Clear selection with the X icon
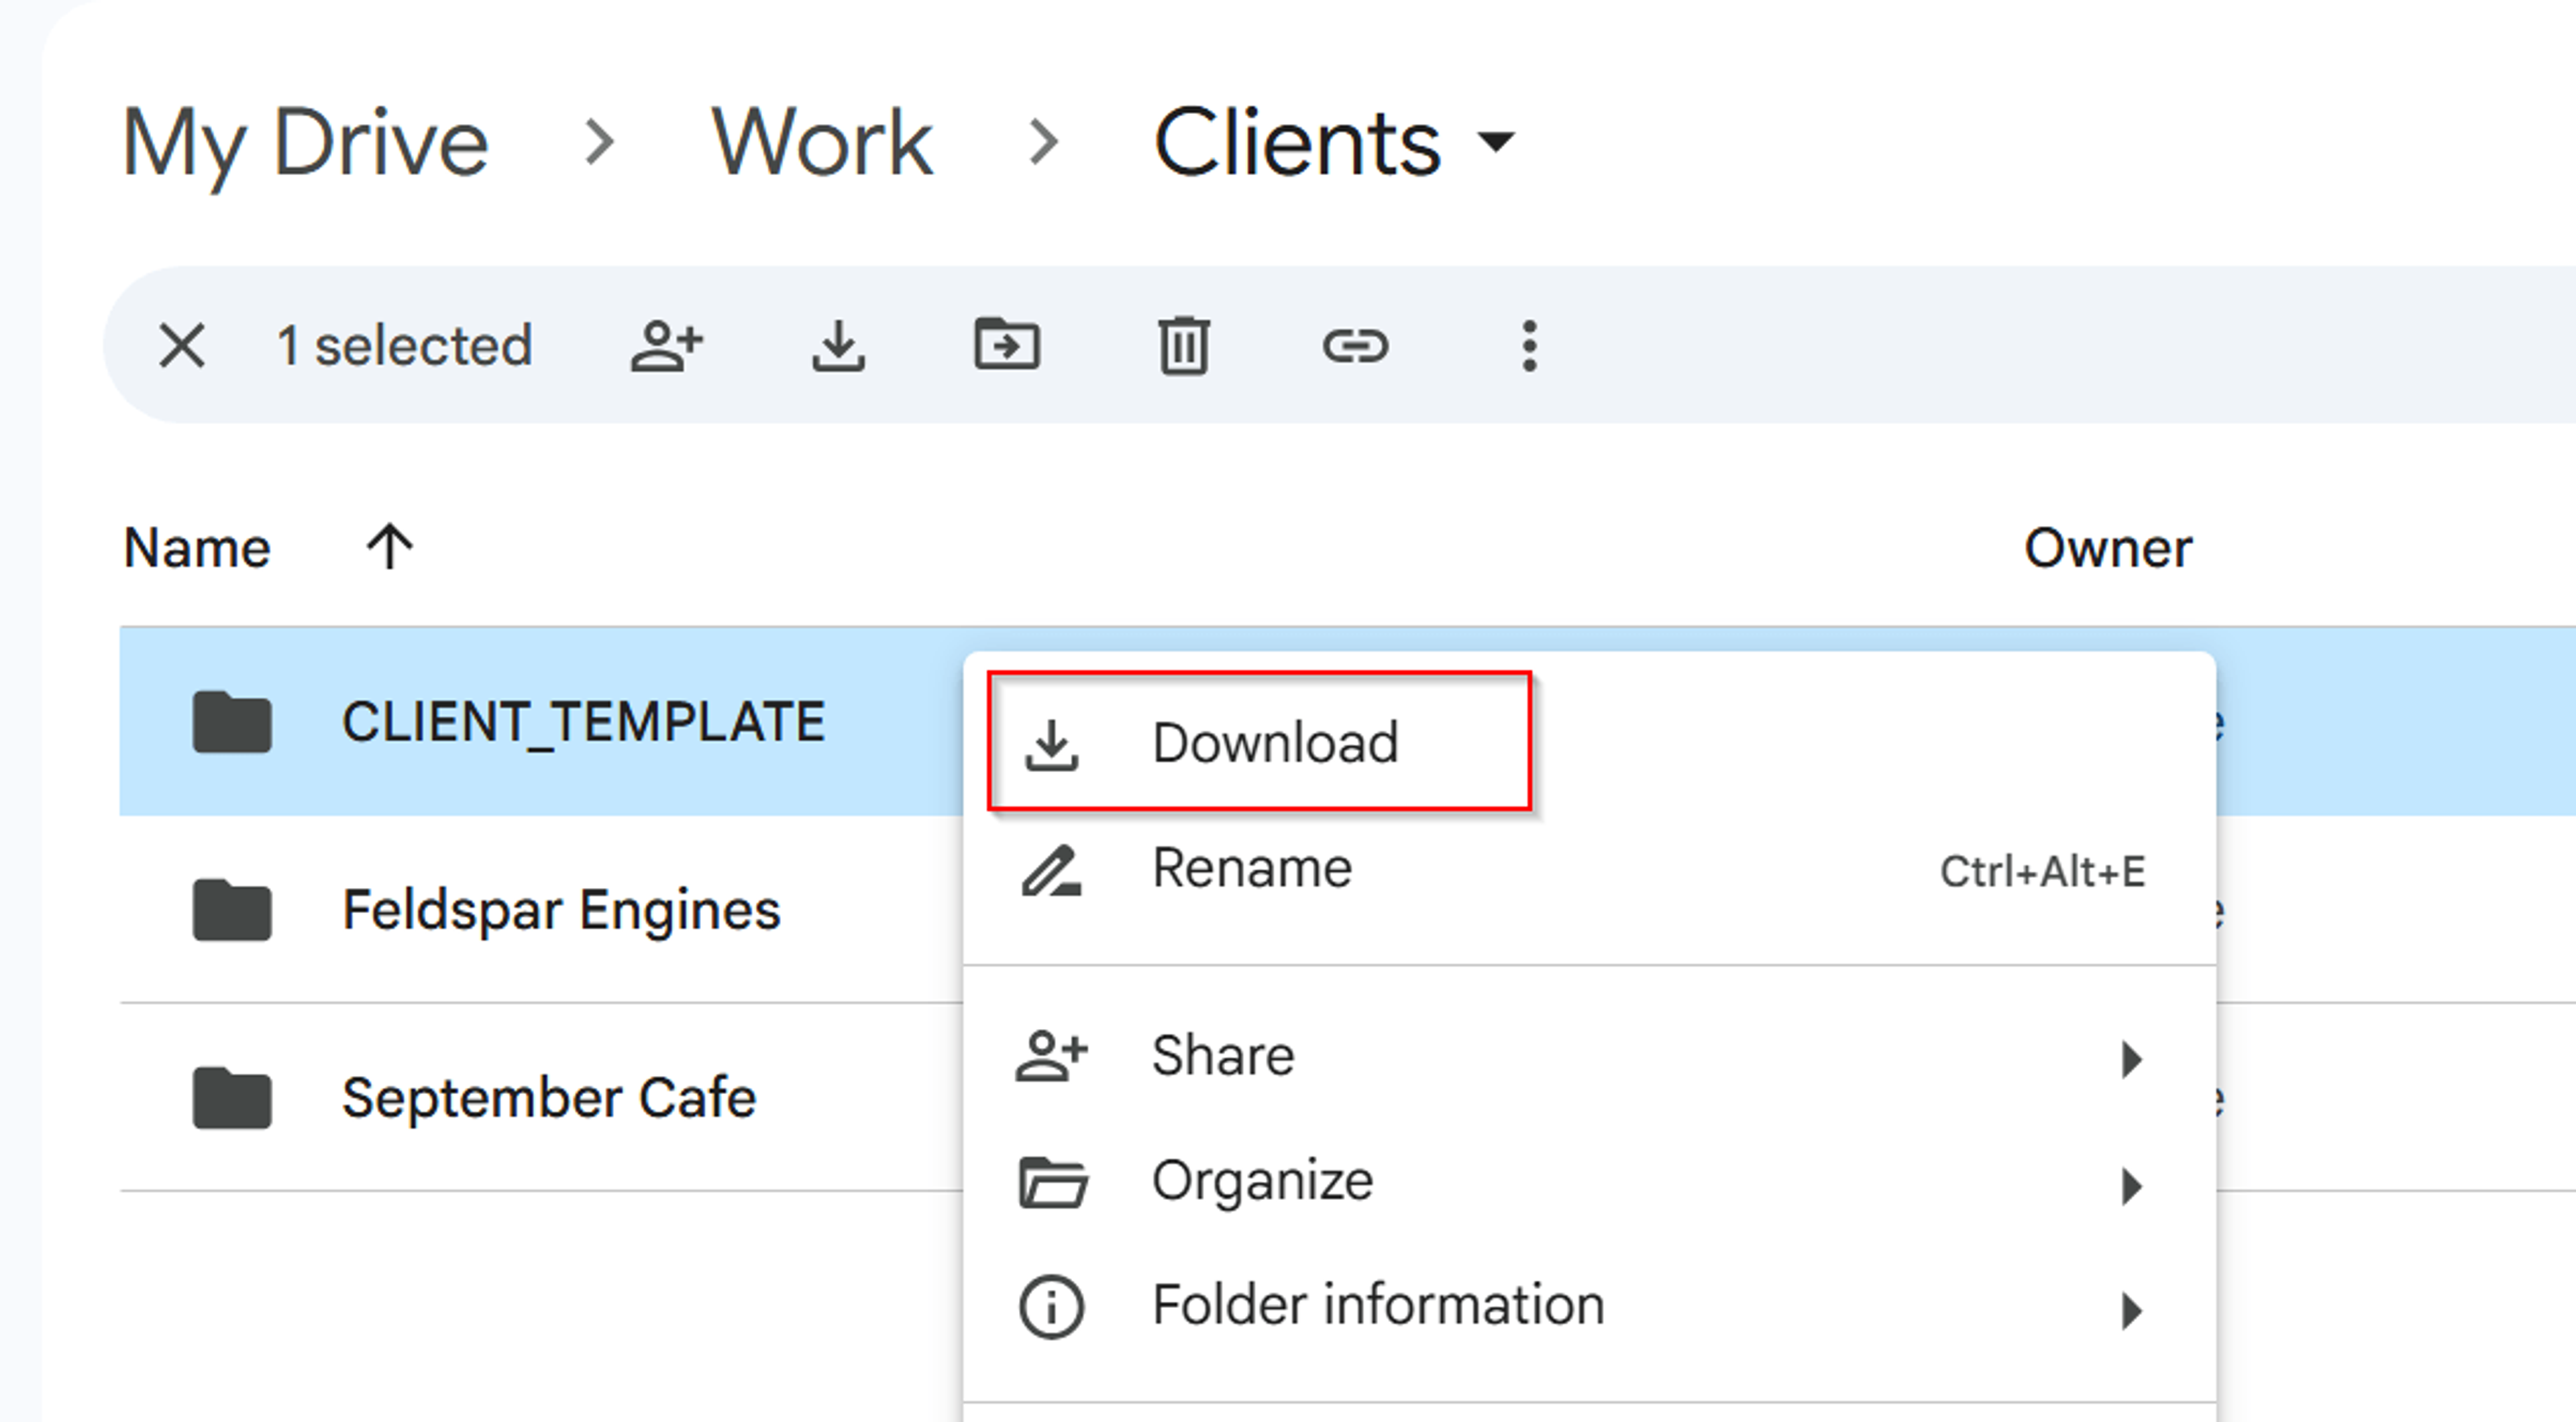Image resolution: width=2576 pixels, height=1422 pixels. coord(182,346)
